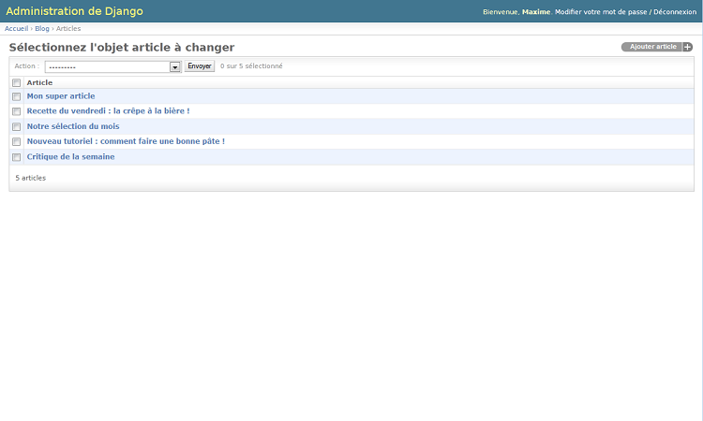Open Critique de la semaine article
Viewport: 703px width, 421px height.
[x=70, y=157]
